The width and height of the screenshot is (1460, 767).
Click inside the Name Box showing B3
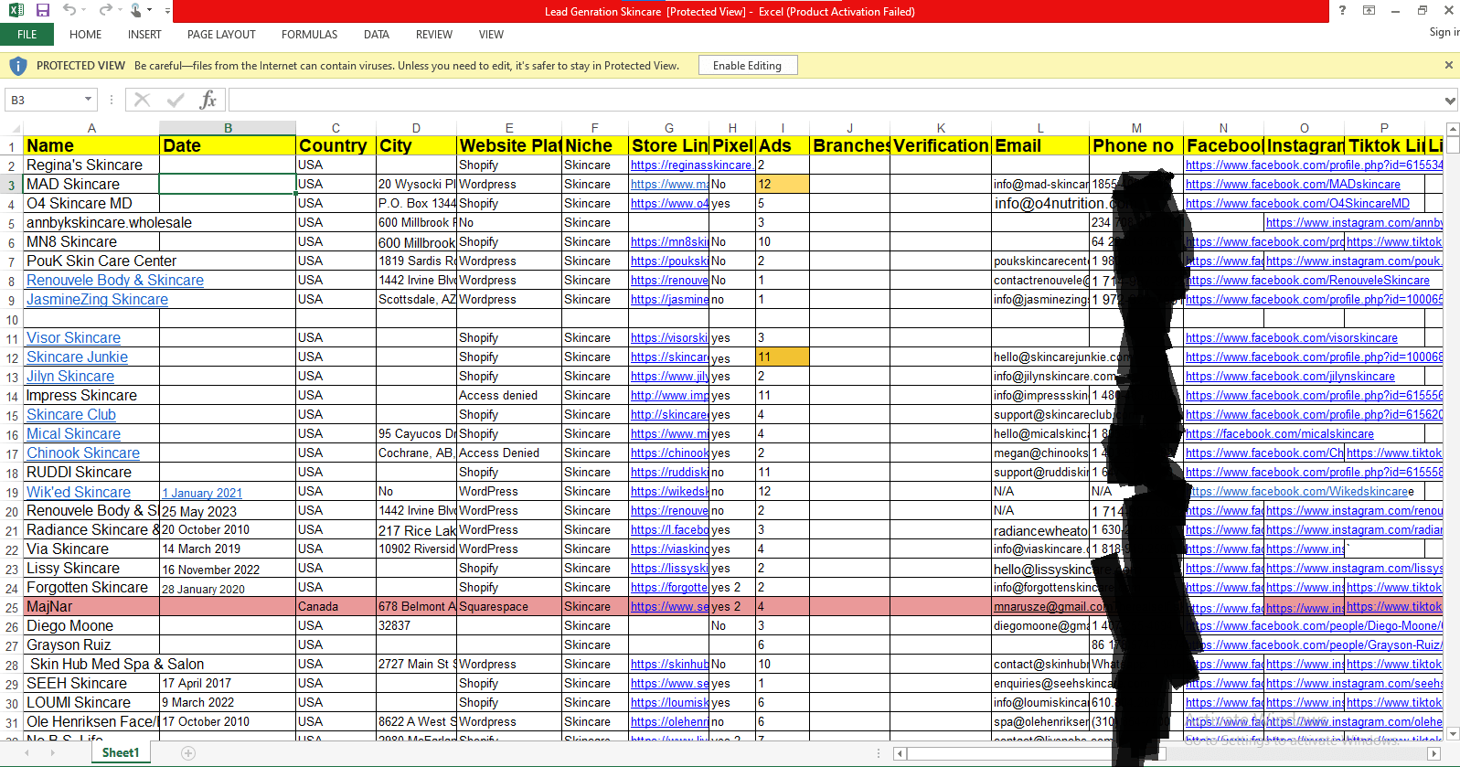[44, 100]
